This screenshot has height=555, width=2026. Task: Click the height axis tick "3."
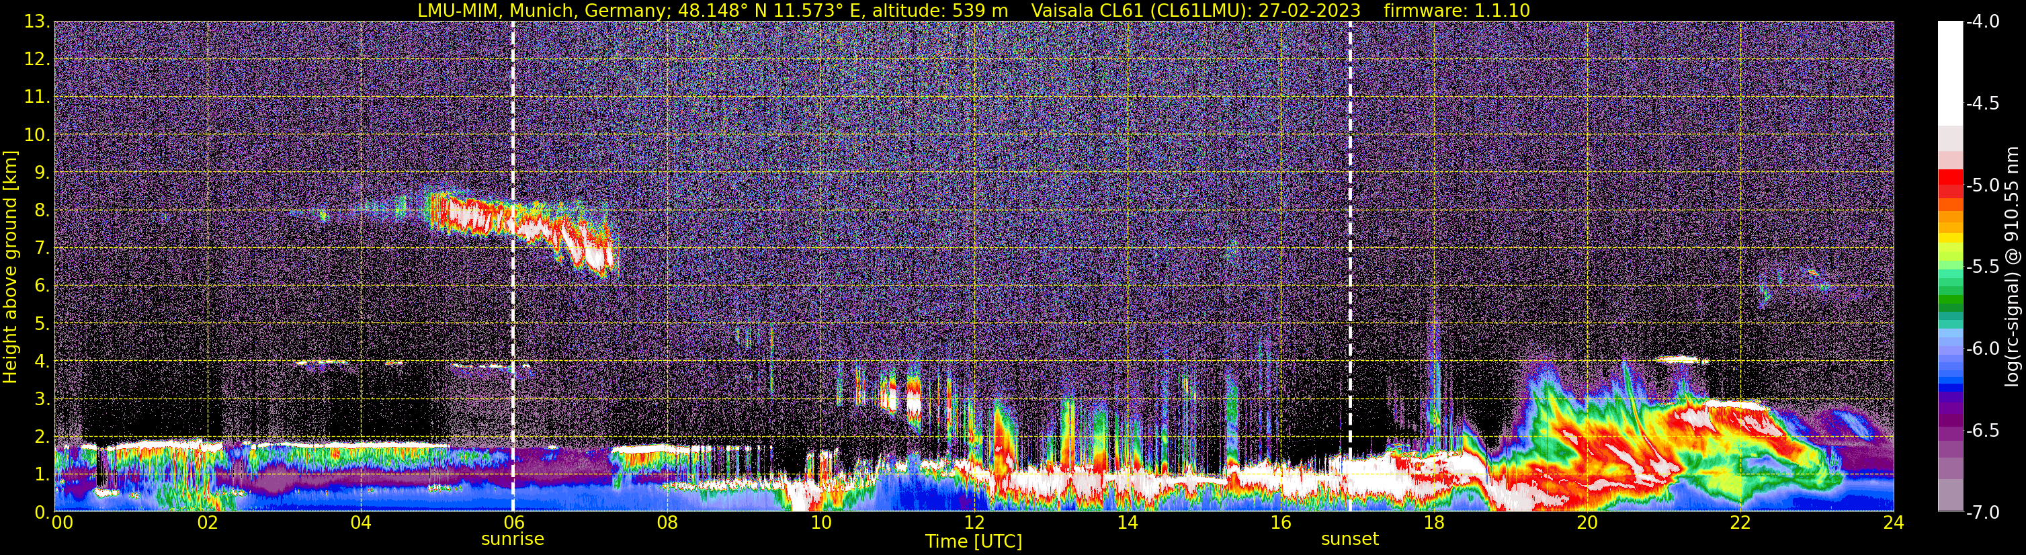[x=42, y=399]
